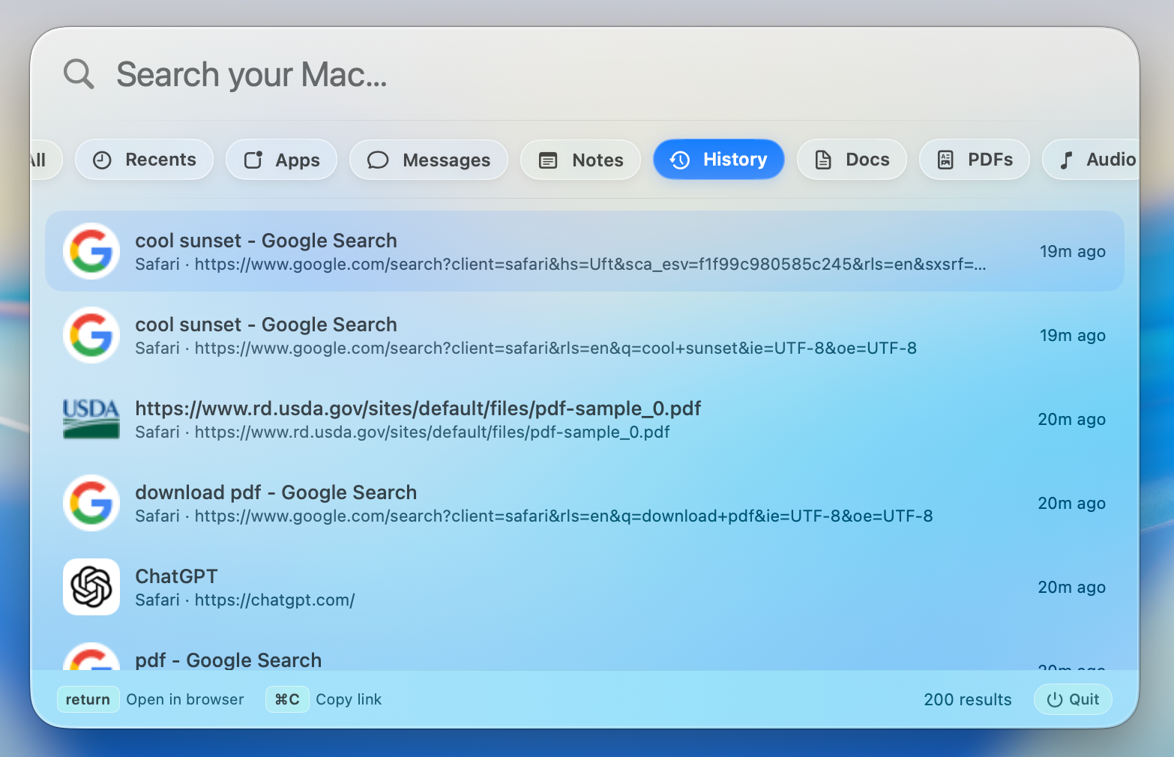Screen dimensions: 1174x757
Task: Switch to the Messages filter tab
Action: pos(428,160)
